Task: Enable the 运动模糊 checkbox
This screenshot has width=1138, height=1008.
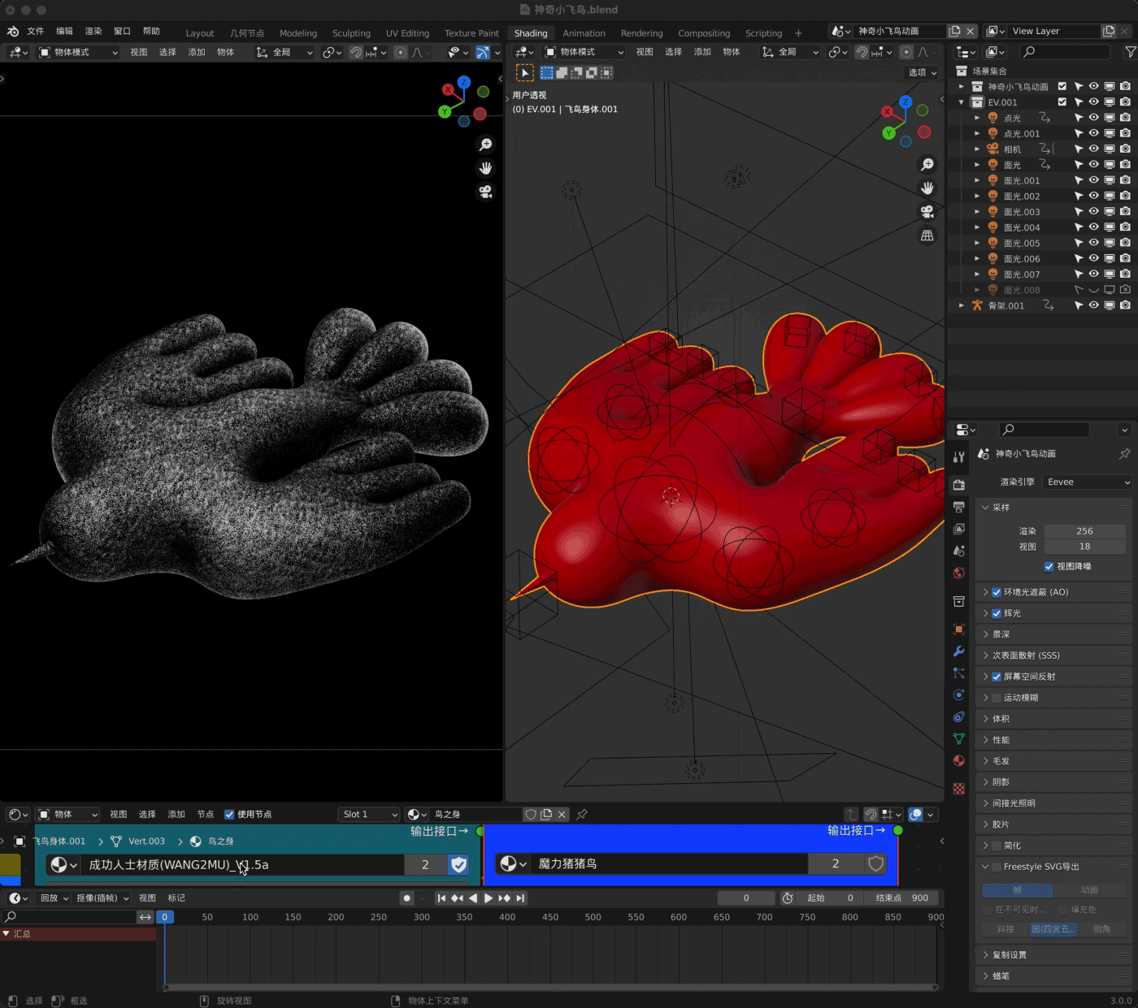Action: [997, 698]
